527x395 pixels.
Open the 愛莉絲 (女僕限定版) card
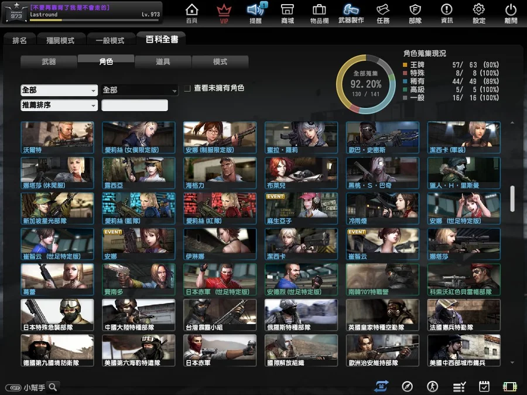(138, 138)
